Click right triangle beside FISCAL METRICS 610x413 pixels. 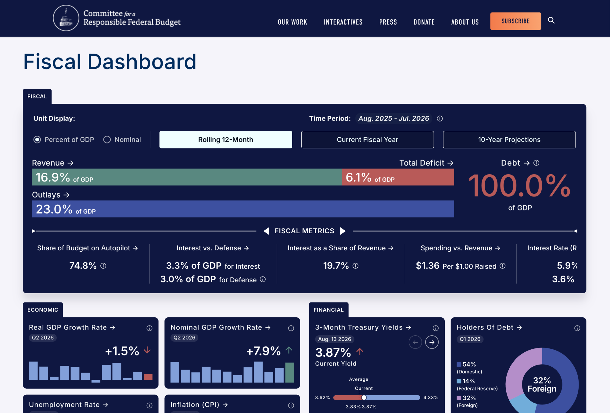point(343,231)
